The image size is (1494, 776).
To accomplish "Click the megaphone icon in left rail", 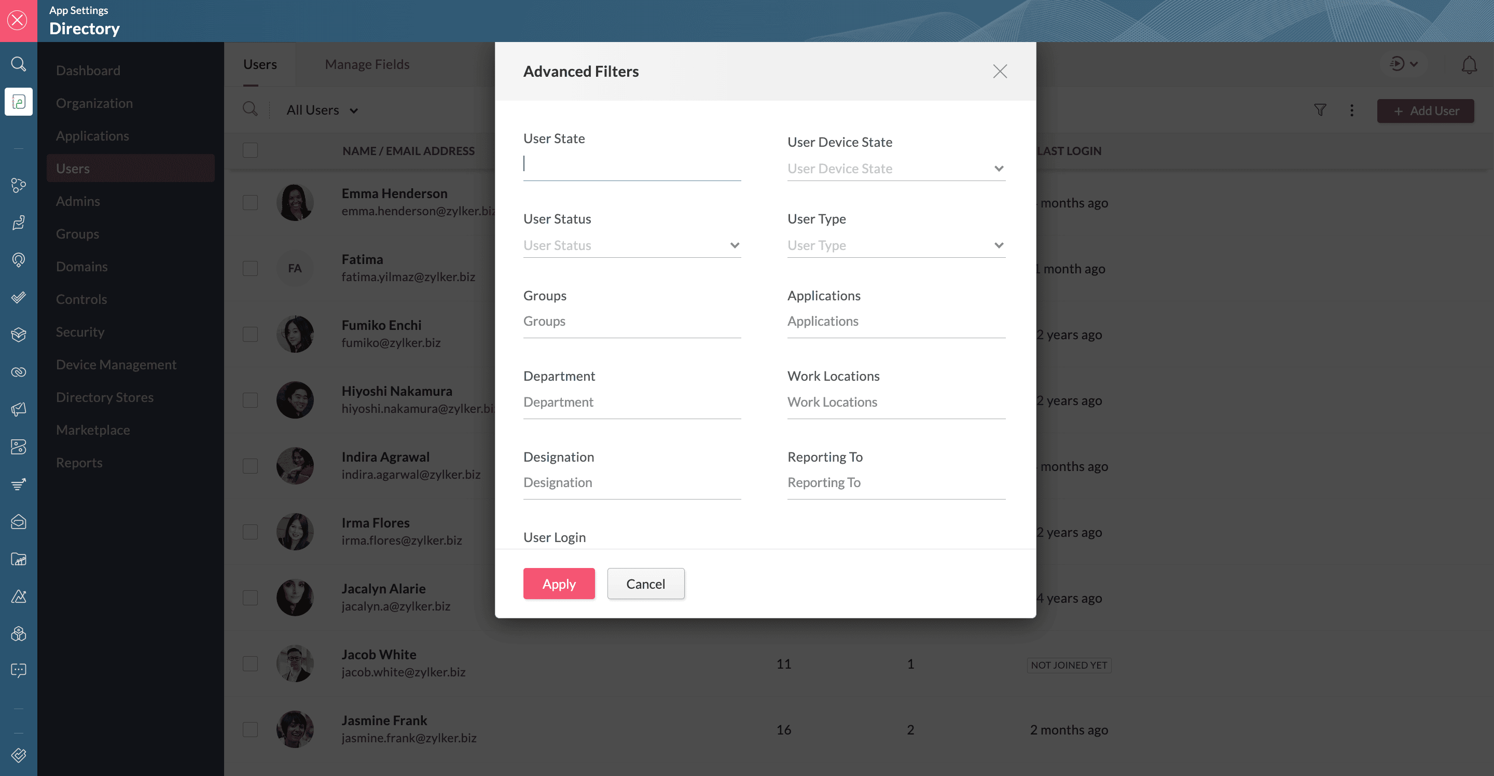I will (19, 409).
